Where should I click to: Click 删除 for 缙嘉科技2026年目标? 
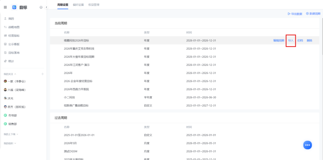[x=310, y=41]
